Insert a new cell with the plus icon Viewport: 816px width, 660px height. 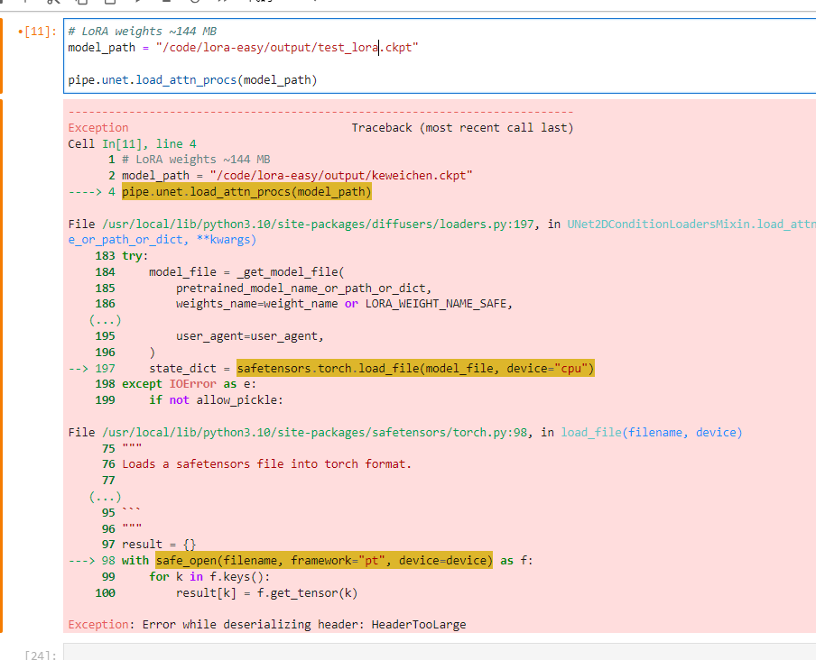(x=28, y=4)
